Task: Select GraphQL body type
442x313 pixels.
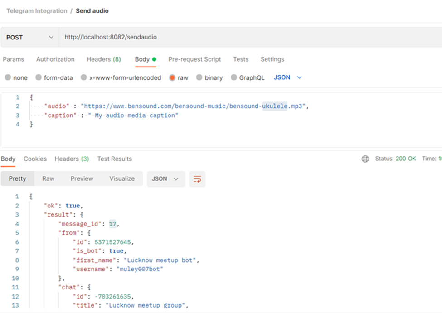Action: (234, 77)
